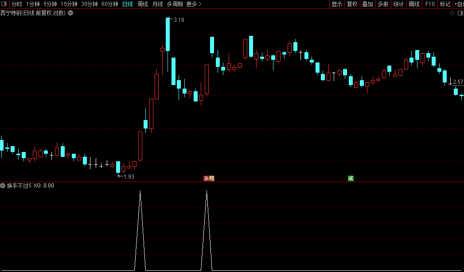Select the 30分钟 period

pyautogui.click(x=90, y=4)
